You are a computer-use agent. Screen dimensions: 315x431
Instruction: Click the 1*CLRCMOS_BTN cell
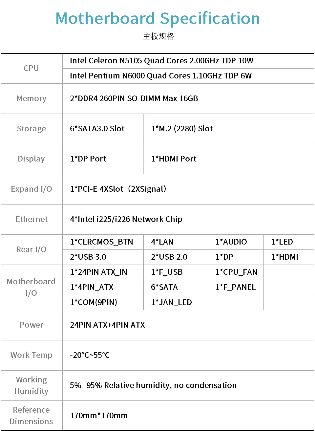click(x=101, y=242)
